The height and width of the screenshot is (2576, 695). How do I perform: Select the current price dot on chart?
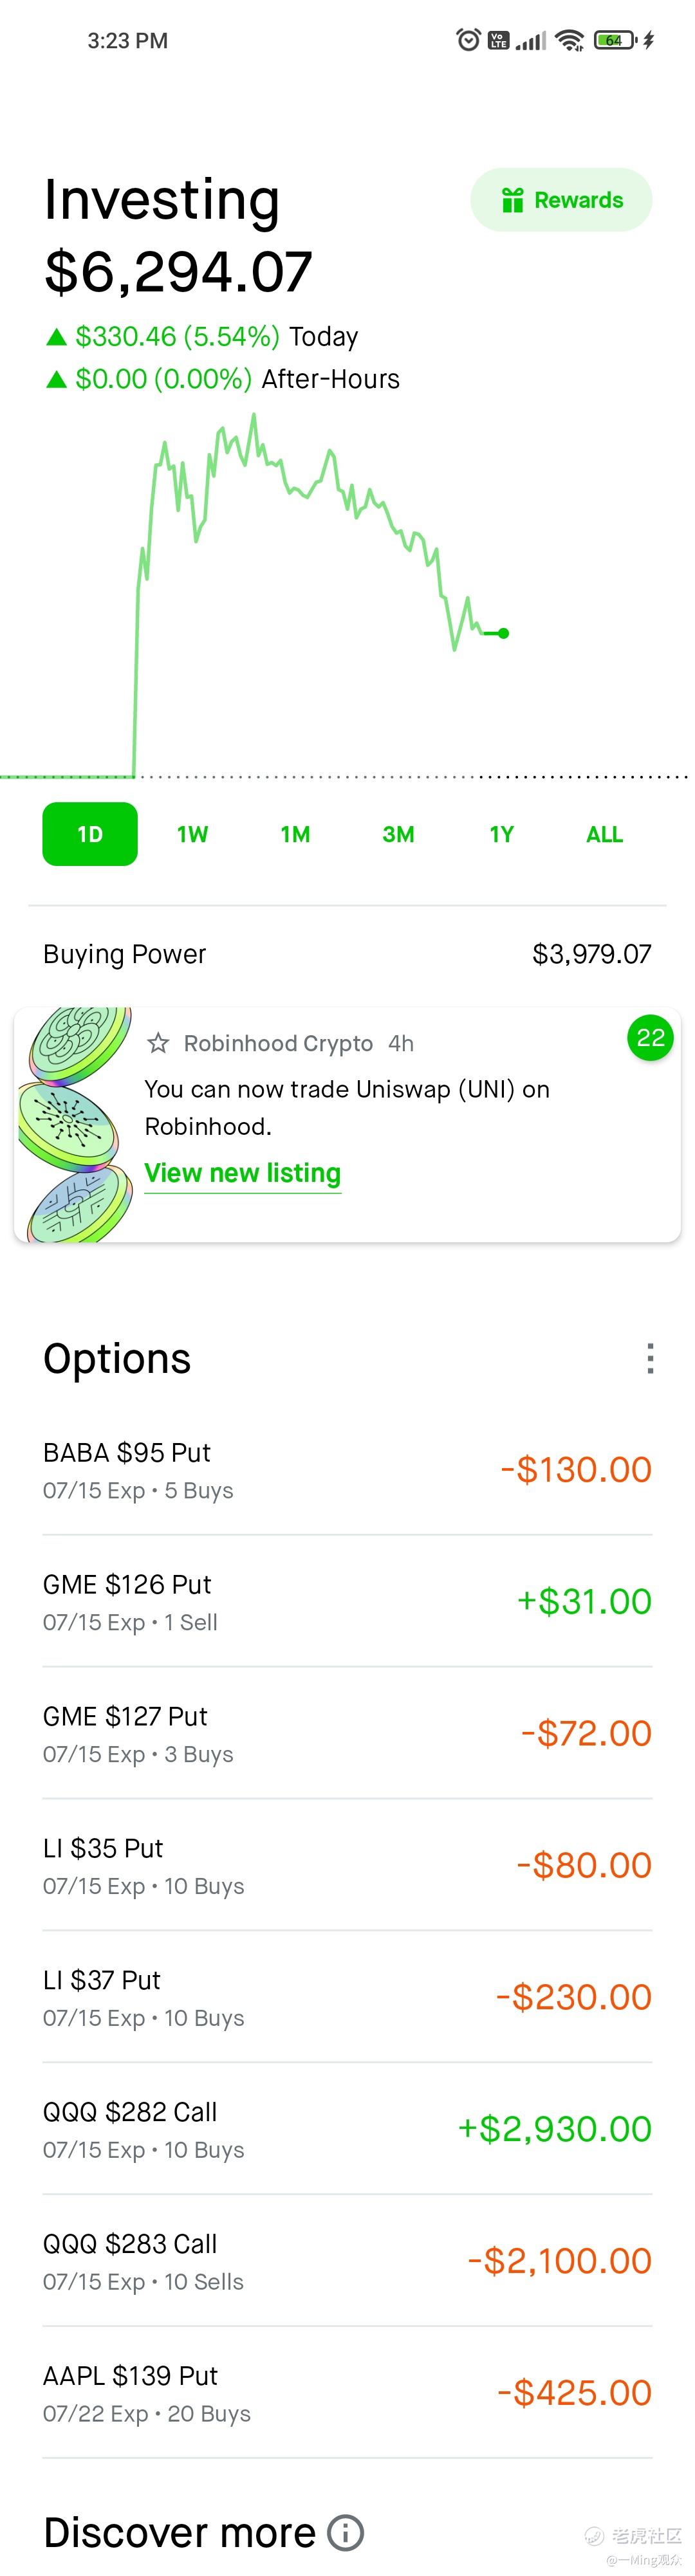pyautogui.click(x=503, y=633)
